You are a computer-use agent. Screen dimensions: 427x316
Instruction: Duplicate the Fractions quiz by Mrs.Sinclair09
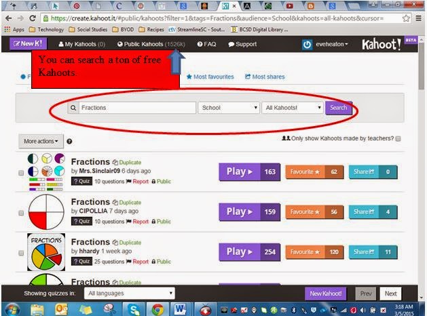pyautogui.click(x=127, y=162)
